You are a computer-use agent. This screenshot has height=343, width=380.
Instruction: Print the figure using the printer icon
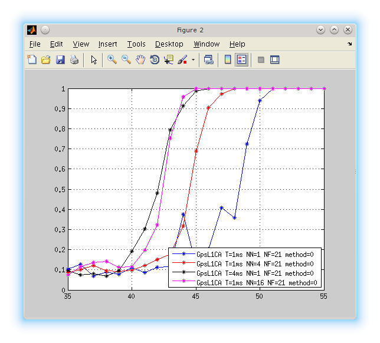[74, 60]
